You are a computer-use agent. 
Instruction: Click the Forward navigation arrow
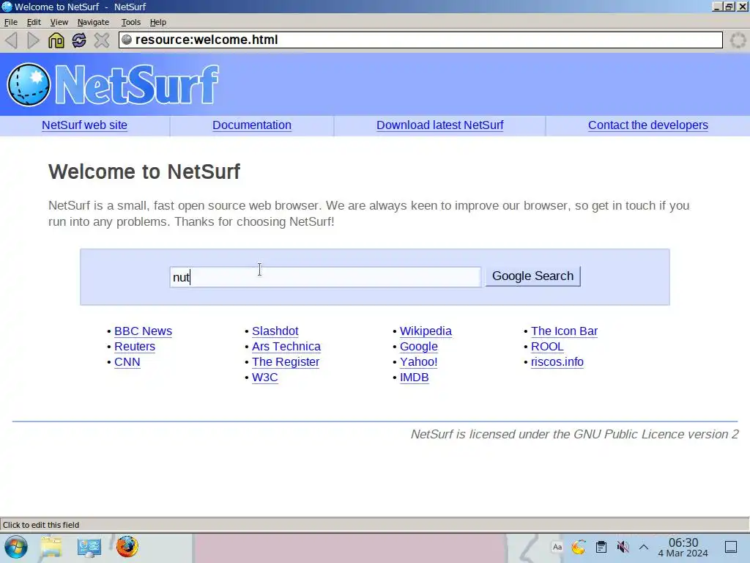coord(33,40)
